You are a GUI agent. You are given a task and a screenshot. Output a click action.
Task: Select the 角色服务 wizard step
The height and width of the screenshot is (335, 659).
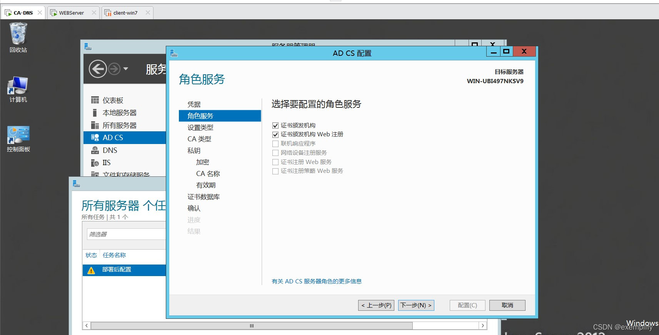point(220,116)
